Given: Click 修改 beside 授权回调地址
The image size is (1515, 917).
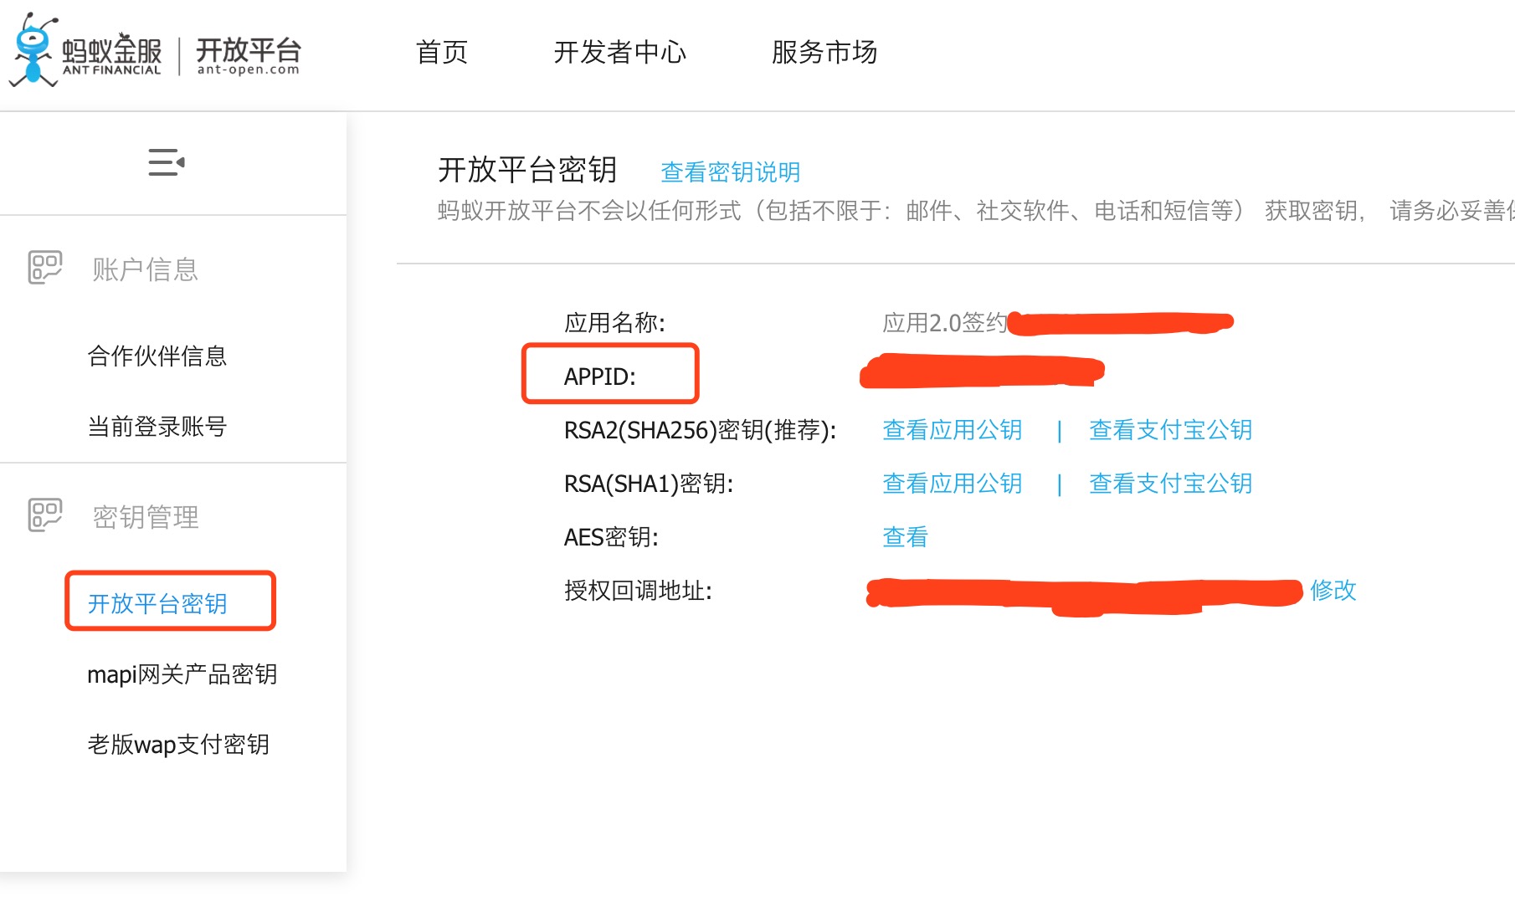Looking at the screenshot, I should [x=1333, y=590].
